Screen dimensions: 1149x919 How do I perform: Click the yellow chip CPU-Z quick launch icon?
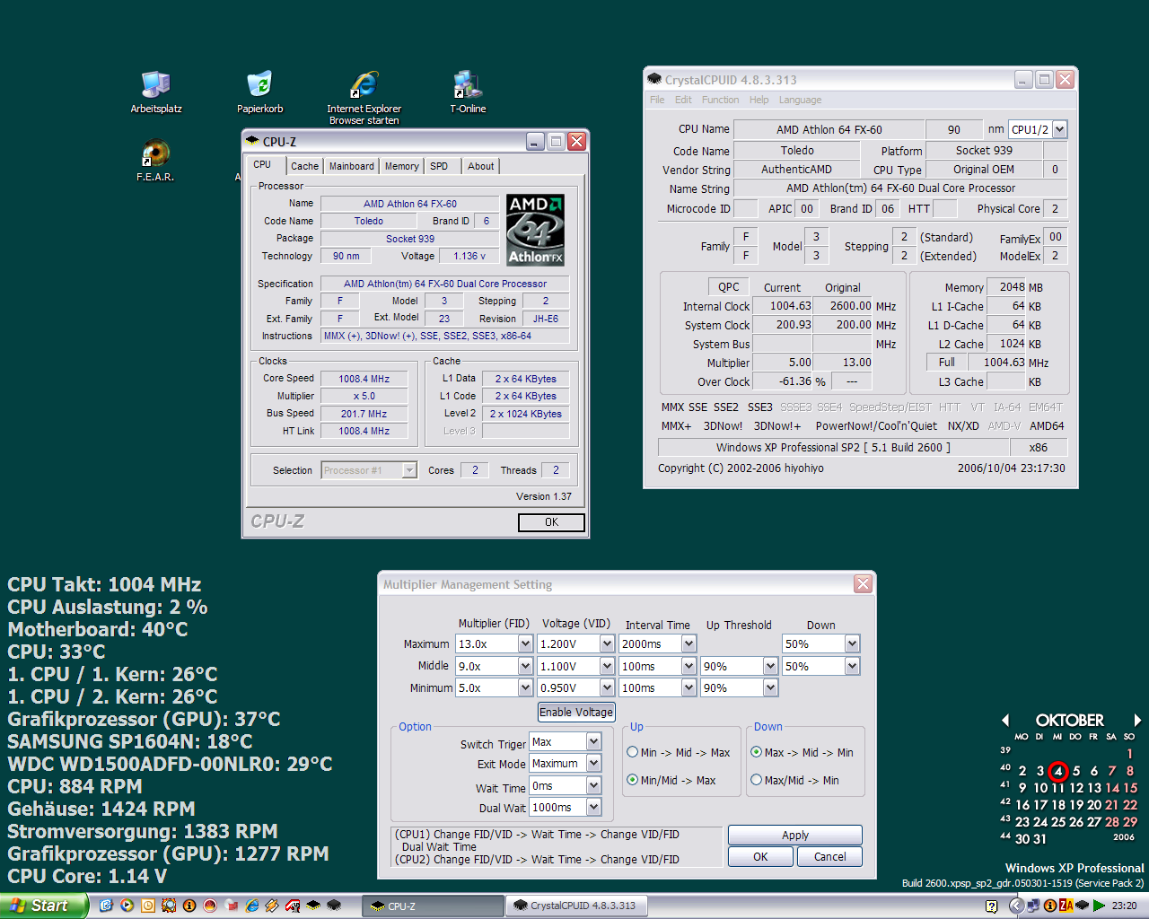click(x=313, y=905)
